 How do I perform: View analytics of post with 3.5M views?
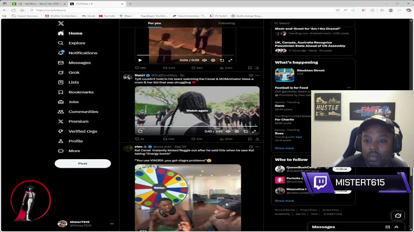pyautogui.click(x=226, y=68)
